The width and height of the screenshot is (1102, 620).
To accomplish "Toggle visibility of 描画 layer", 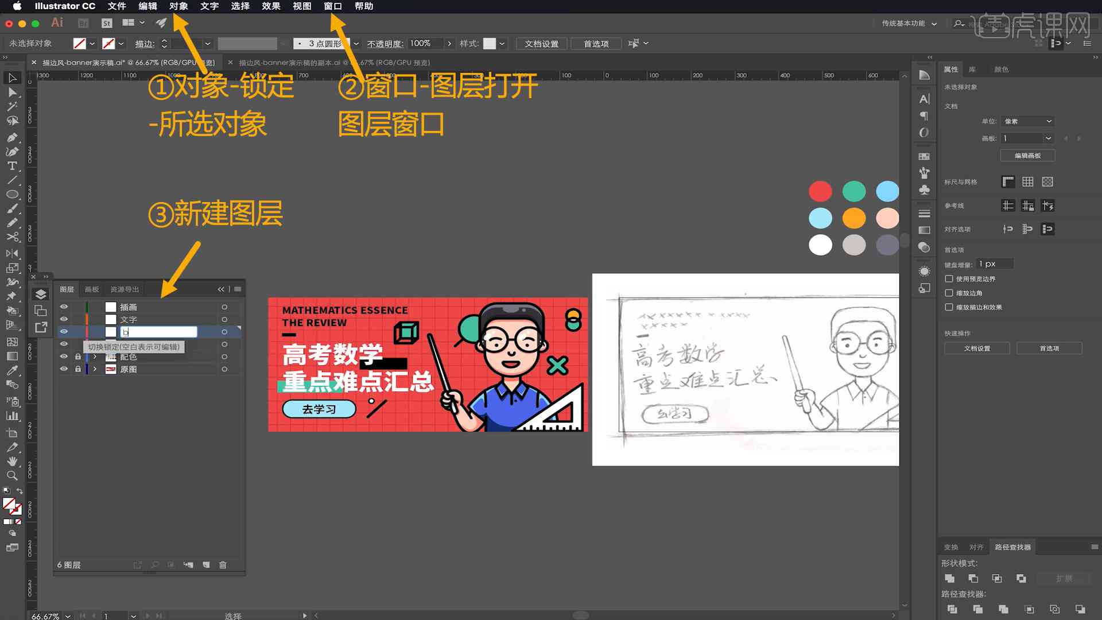I will (x=64, y=306).
